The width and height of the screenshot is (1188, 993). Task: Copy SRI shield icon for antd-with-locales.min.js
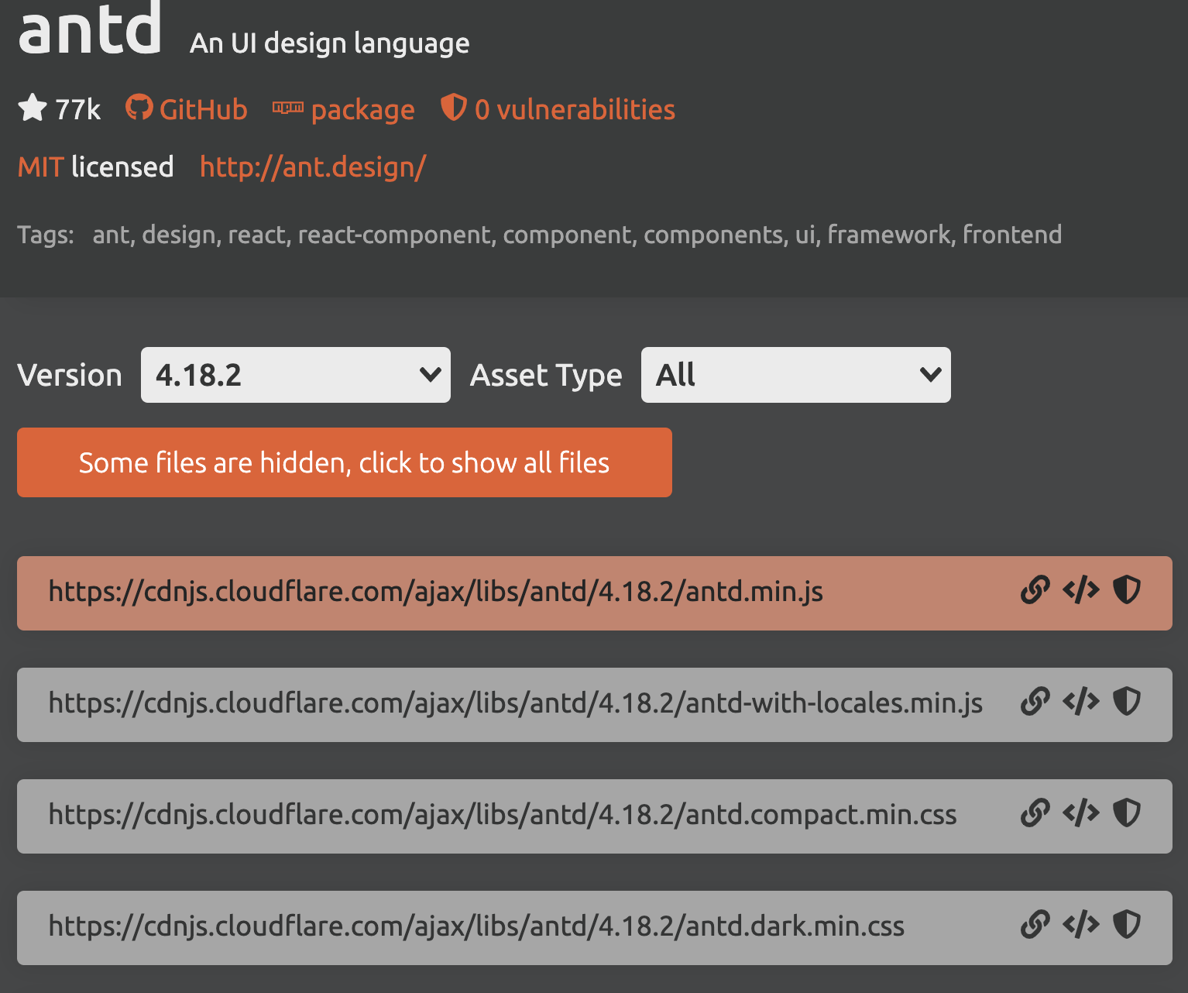click(x=1127, y=702)
